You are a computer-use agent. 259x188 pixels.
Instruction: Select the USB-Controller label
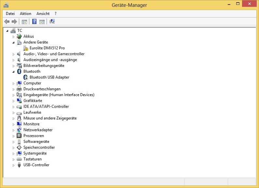click(x=36, y=165)
